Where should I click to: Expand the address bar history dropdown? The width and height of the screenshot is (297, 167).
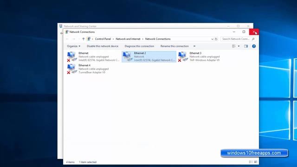(x=213, y=39)
